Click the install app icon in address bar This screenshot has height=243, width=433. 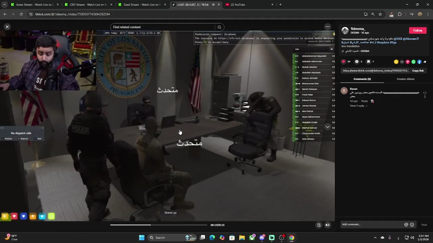(366, 14)
